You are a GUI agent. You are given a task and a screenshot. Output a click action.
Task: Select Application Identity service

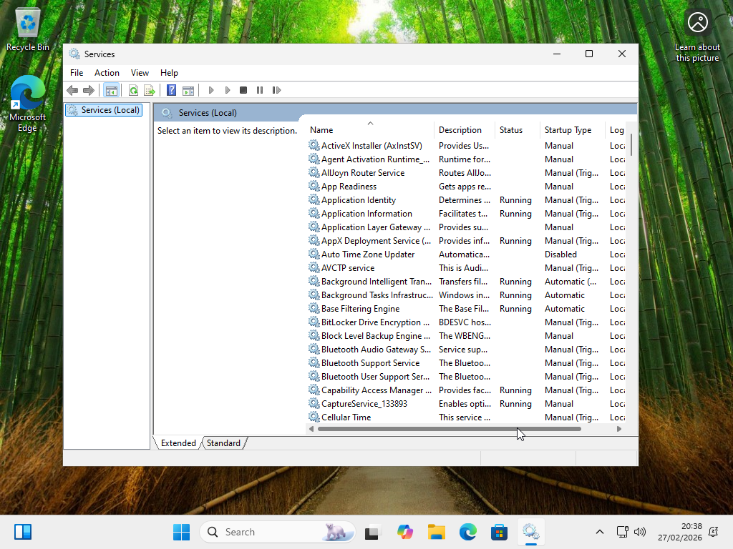point(466,200)
